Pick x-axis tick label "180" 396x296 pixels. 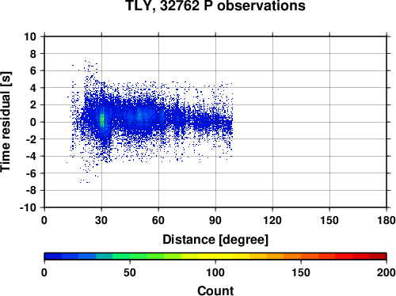[386, 220]
